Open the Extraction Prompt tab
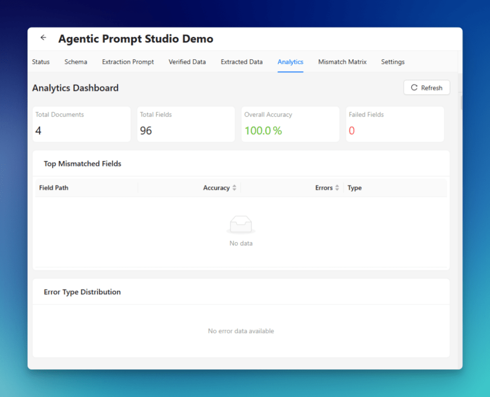 pyautogui.click(x=128, y=62)
